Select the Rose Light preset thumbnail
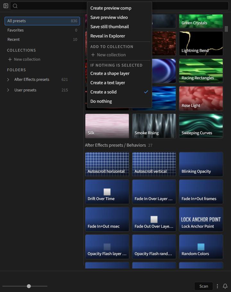 pyautogui.click(x=201, y=99)
